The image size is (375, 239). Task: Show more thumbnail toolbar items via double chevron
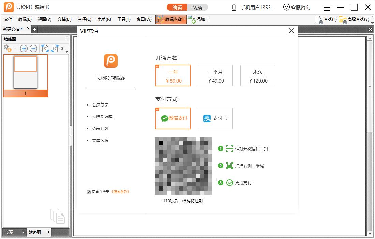pyautogui.click(x=62, y=48)
